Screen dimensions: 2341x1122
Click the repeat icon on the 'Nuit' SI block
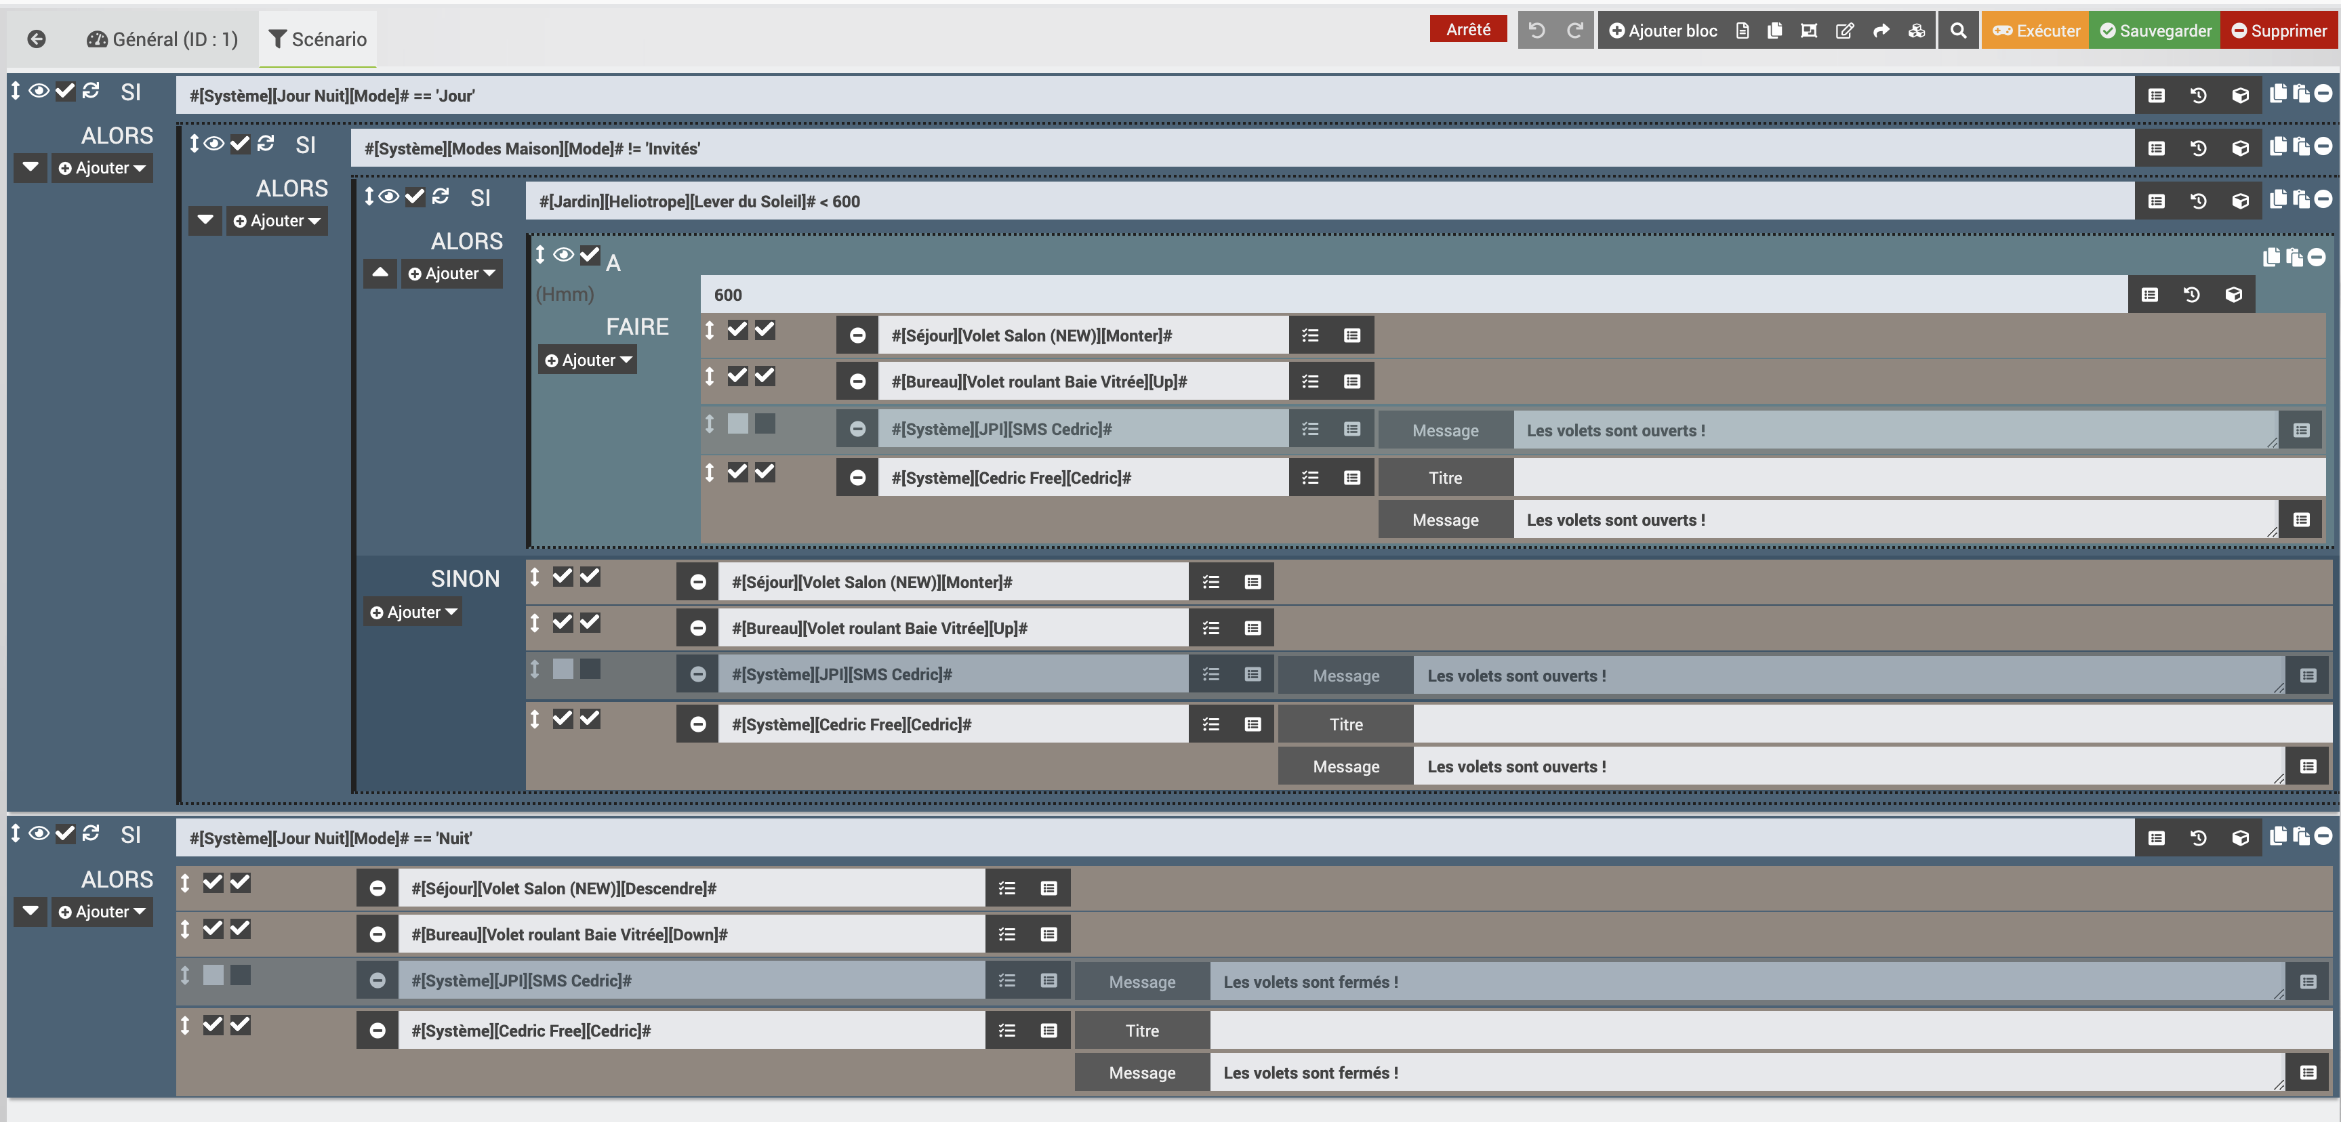(91, 833)
